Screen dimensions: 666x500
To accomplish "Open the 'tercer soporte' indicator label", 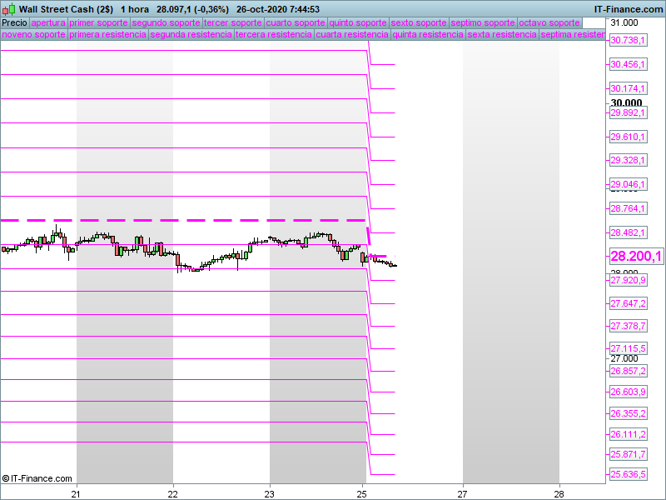I will [232, 22].
